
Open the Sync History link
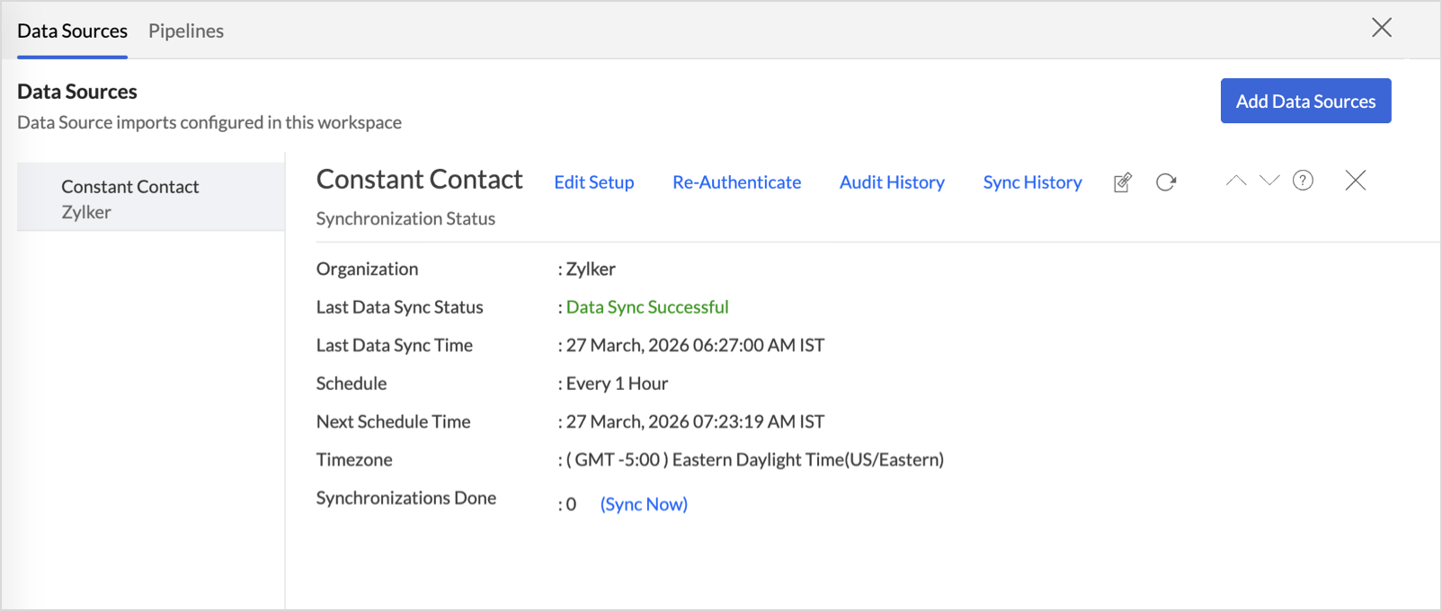pyautogui.click(x=1032, y=182)
